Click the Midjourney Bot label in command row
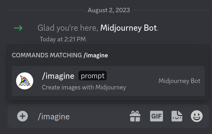This screenshot has width=212, height=134. [x=179, y=81]
